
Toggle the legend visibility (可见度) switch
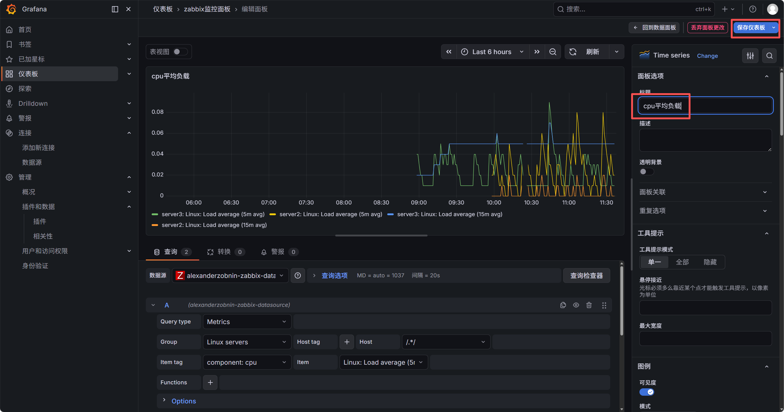pos(647,392)
